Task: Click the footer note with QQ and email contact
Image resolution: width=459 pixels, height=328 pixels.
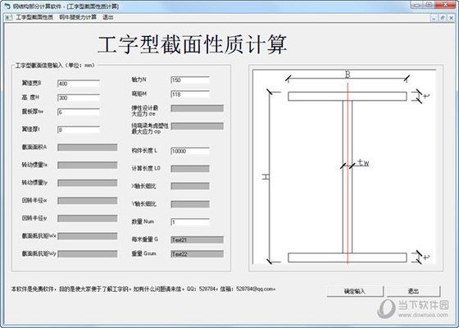Action: click(x=143, y=289)
